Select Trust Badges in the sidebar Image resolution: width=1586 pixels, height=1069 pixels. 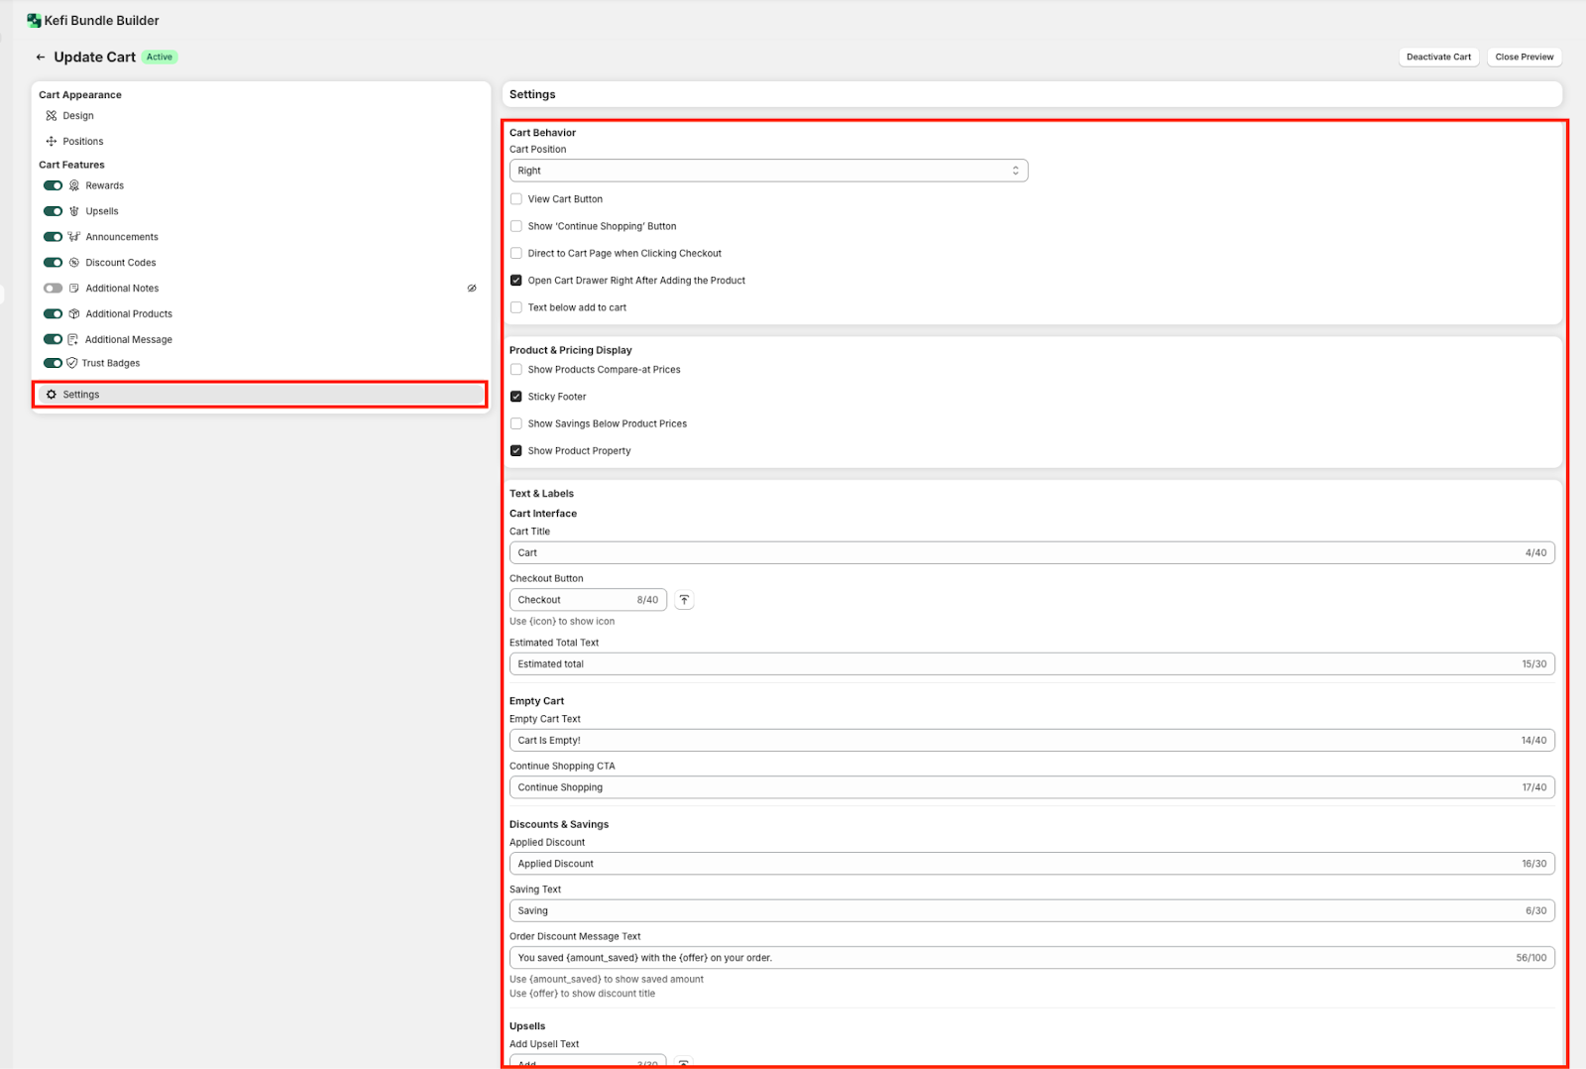[111, 364]
